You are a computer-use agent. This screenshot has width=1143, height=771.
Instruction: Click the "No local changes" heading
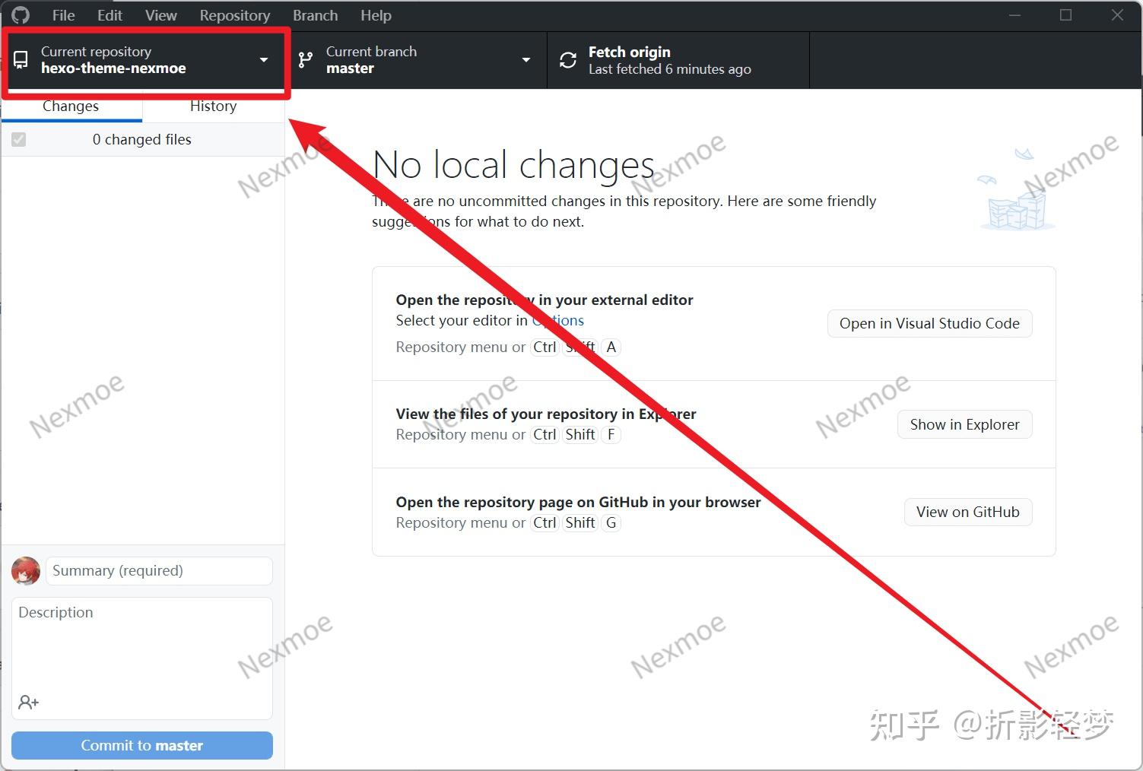[x=513, y=164]
